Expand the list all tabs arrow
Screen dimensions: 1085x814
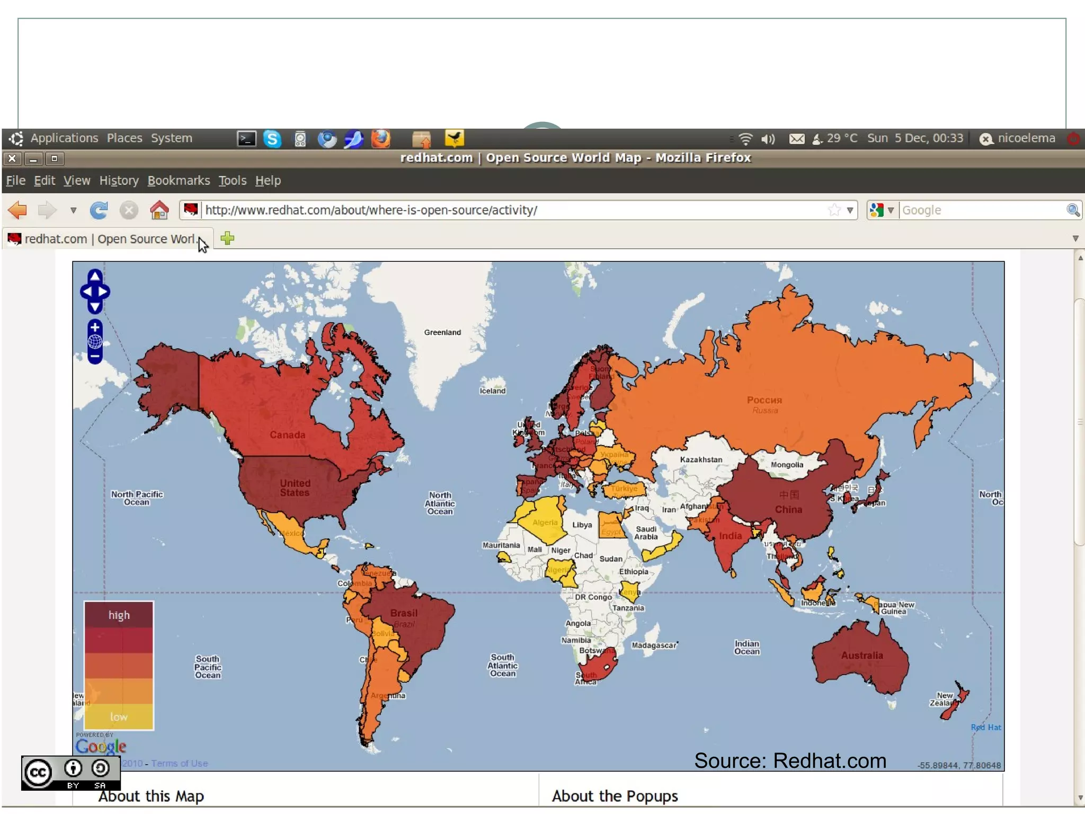(x=1075, y=238)
